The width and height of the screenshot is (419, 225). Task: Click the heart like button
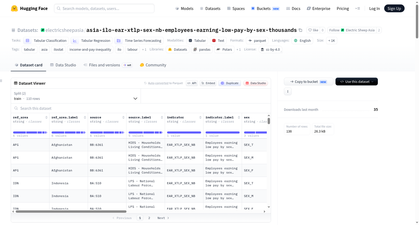click(x=313, y=30)
